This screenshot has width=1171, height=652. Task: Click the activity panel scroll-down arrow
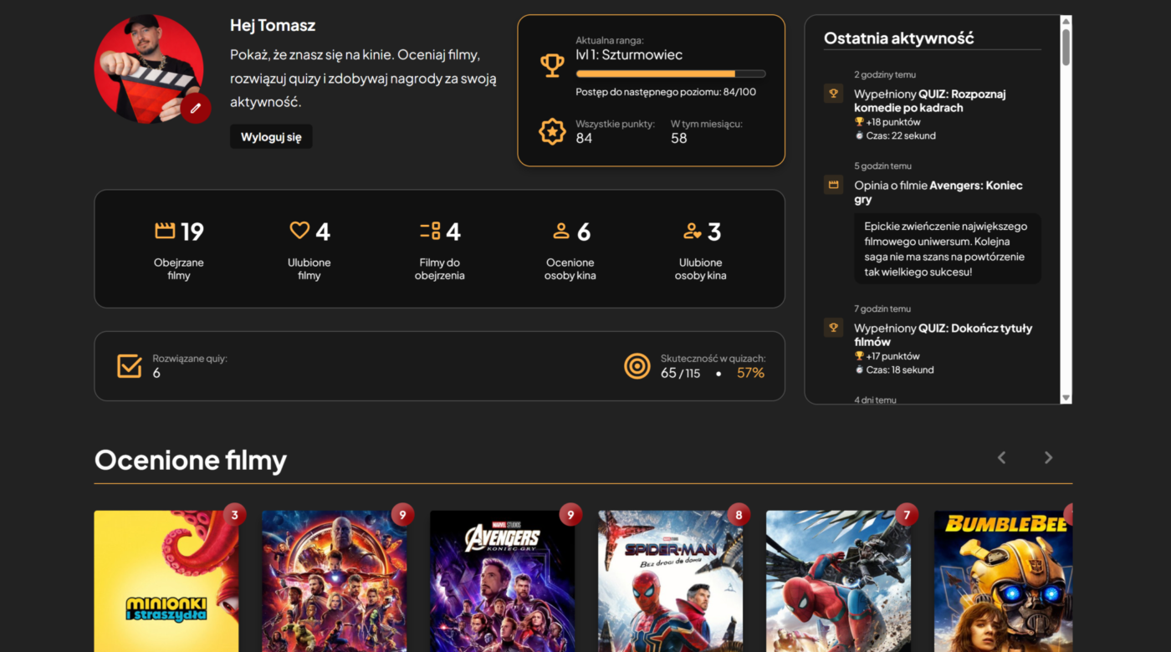(1066, 398)
